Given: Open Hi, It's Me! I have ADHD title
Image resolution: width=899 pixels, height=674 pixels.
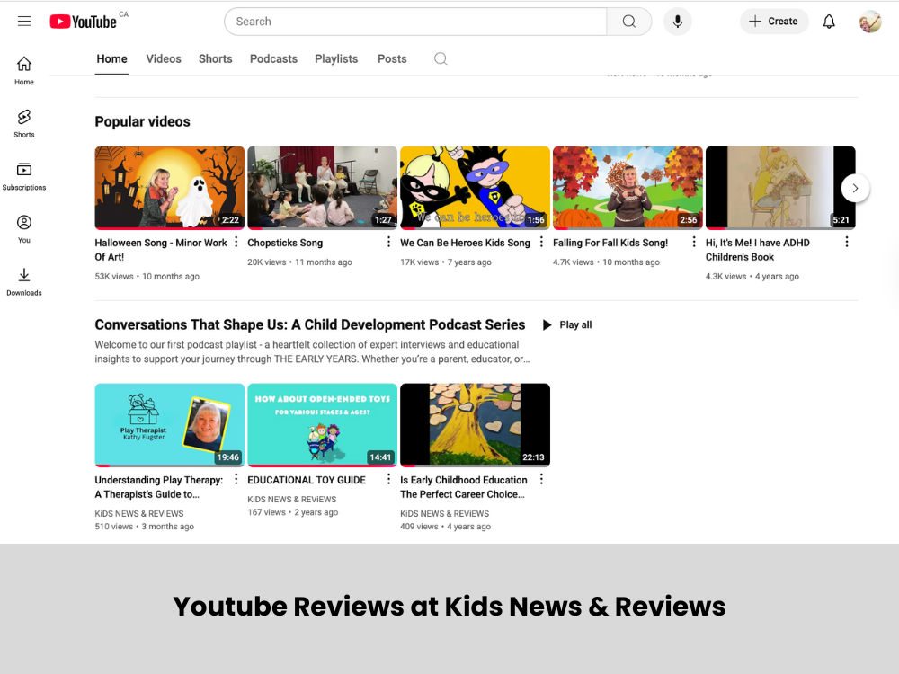Looking at the screenshot, I should pyautogui.click(x=757, y=250).
